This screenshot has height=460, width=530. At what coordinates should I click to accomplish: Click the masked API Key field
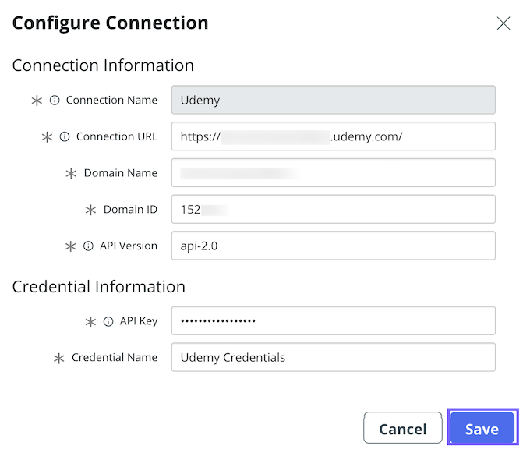click(334, 320)
